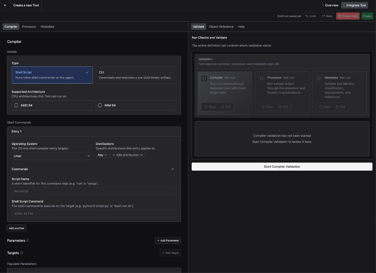Switch to the Metadata tab
Viewport: 376px width, 273px height.
47,27
